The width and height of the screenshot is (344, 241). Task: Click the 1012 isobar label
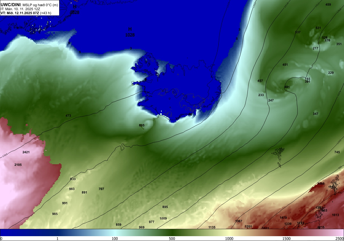[317, 5]
